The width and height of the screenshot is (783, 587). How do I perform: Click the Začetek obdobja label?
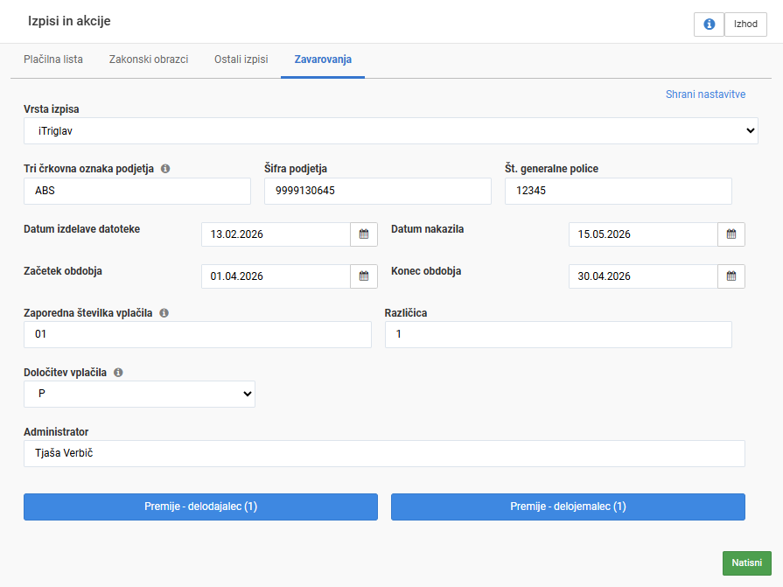(x=63, y=271)
